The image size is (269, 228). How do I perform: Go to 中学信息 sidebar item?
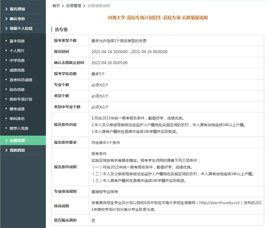17,60
